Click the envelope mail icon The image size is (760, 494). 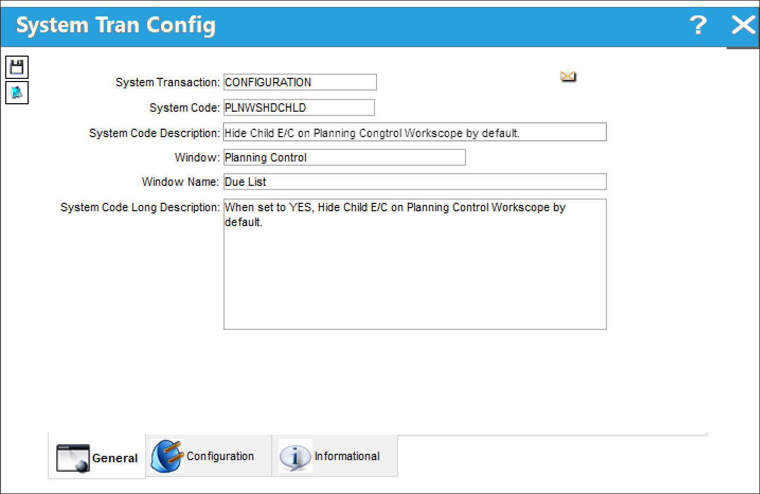[568, 77]
